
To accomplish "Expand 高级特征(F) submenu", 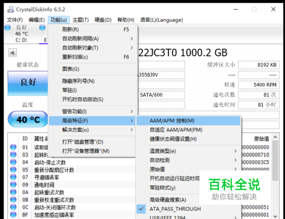I will [93, 121].
